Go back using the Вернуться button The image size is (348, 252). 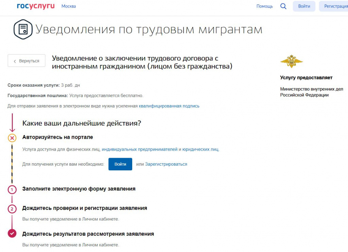(x=27, y=61)
